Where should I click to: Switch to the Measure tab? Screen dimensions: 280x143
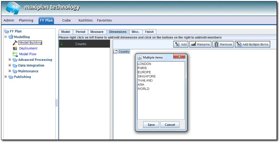pyautogui.click(x=97, y=32)
